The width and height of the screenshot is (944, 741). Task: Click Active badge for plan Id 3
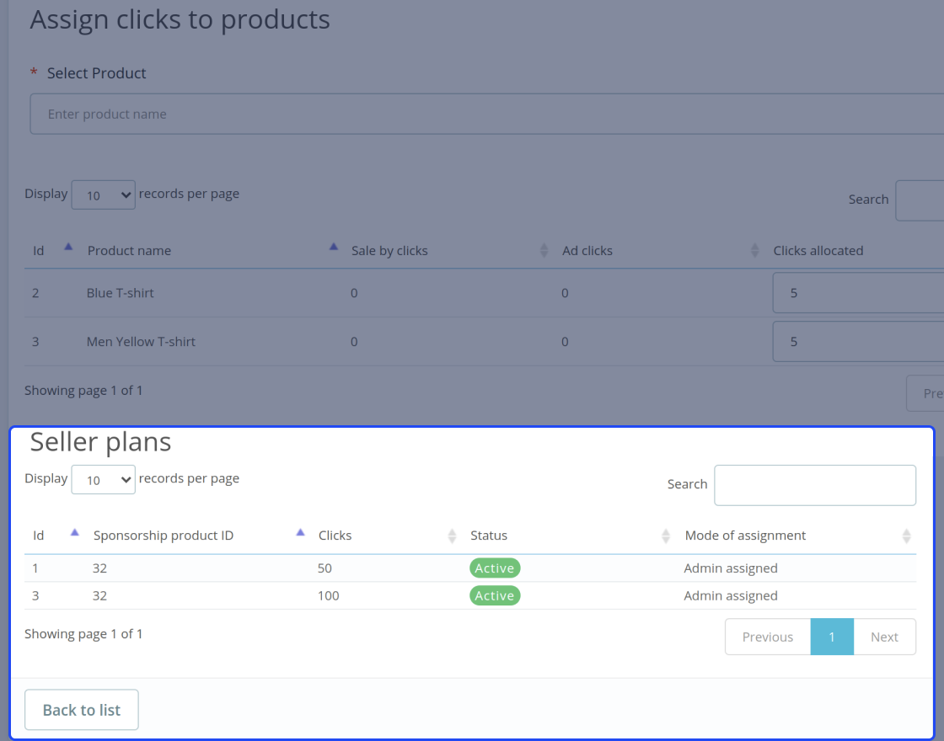tap(495, 595)
